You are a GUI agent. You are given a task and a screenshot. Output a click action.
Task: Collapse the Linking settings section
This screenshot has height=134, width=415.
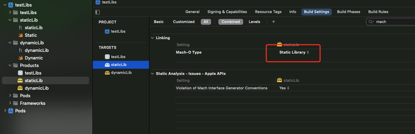tap(153, 38)
